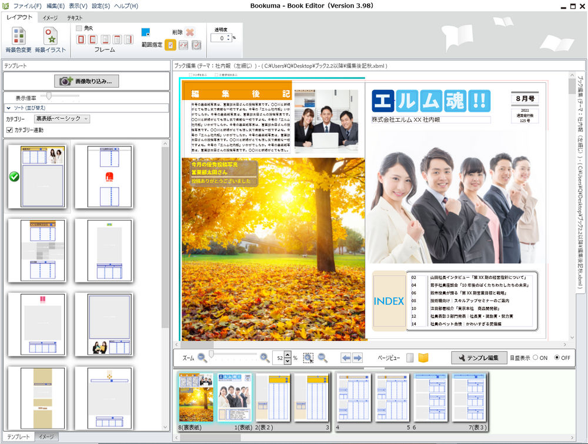Click the テンプレ編集 button
Image resolution: width=588 pixels, height=444 pixels.
479,358
